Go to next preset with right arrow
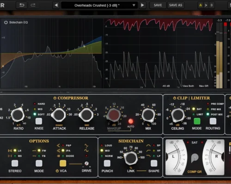The height and width of the screenshot is (184, 231). click(142, 5)
